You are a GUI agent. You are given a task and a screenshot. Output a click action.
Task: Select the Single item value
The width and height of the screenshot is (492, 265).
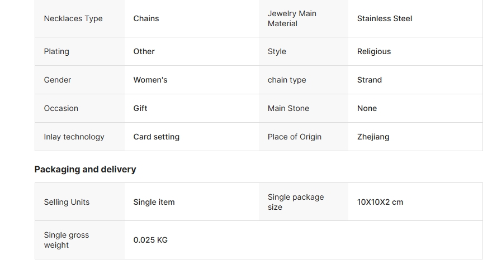[x=154, y=202]
